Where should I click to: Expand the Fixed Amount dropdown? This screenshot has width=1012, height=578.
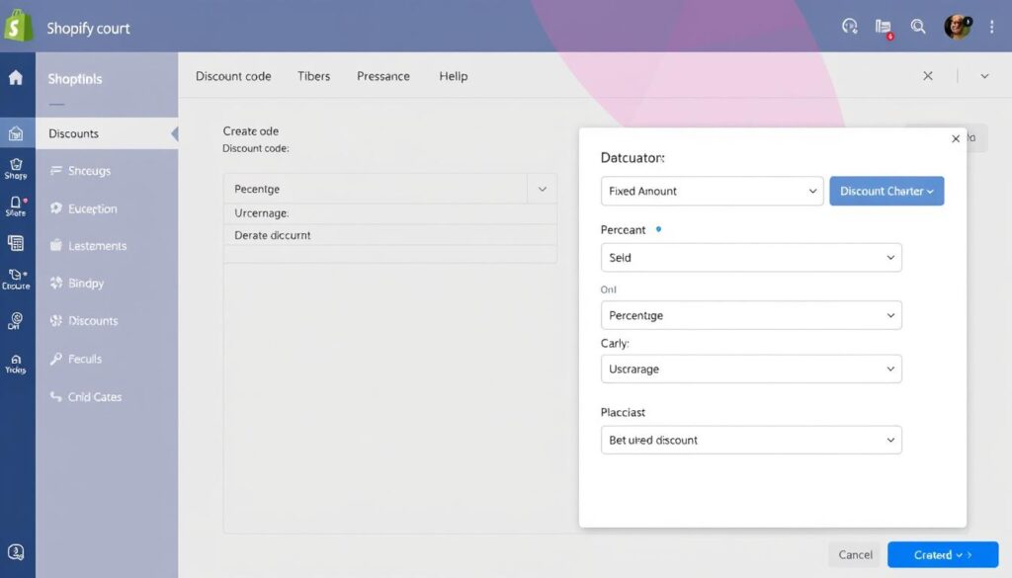pos(712,191)
